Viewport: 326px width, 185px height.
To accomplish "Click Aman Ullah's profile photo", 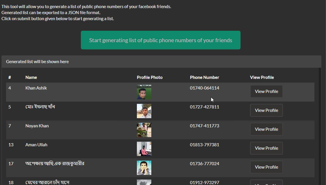I will (x=144, y=149).
